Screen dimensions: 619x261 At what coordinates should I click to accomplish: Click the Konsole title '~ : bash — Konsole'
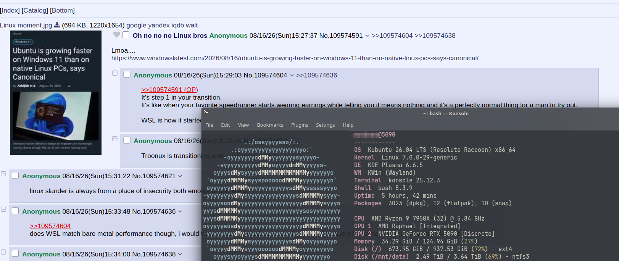445,113
